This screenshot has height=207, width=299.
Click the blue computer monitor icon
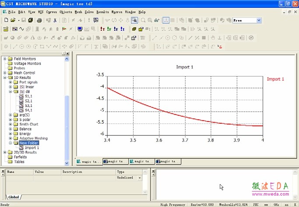tap(80, 29)
